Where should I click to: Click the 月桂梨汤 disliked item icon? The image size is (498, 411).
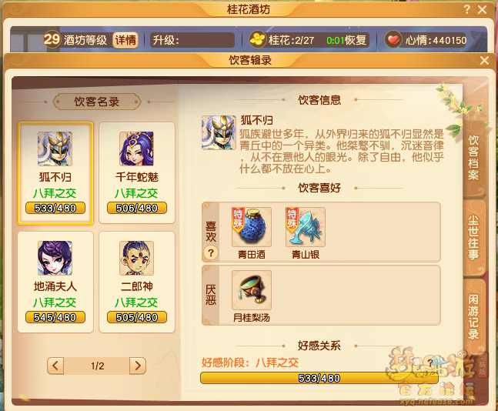pos(252,289)
